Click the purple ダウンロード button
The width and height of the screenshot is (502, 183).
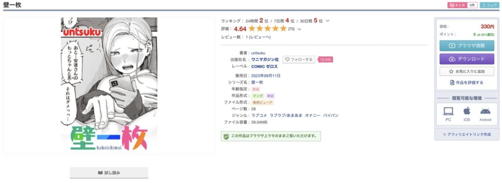tap(467, 59)
